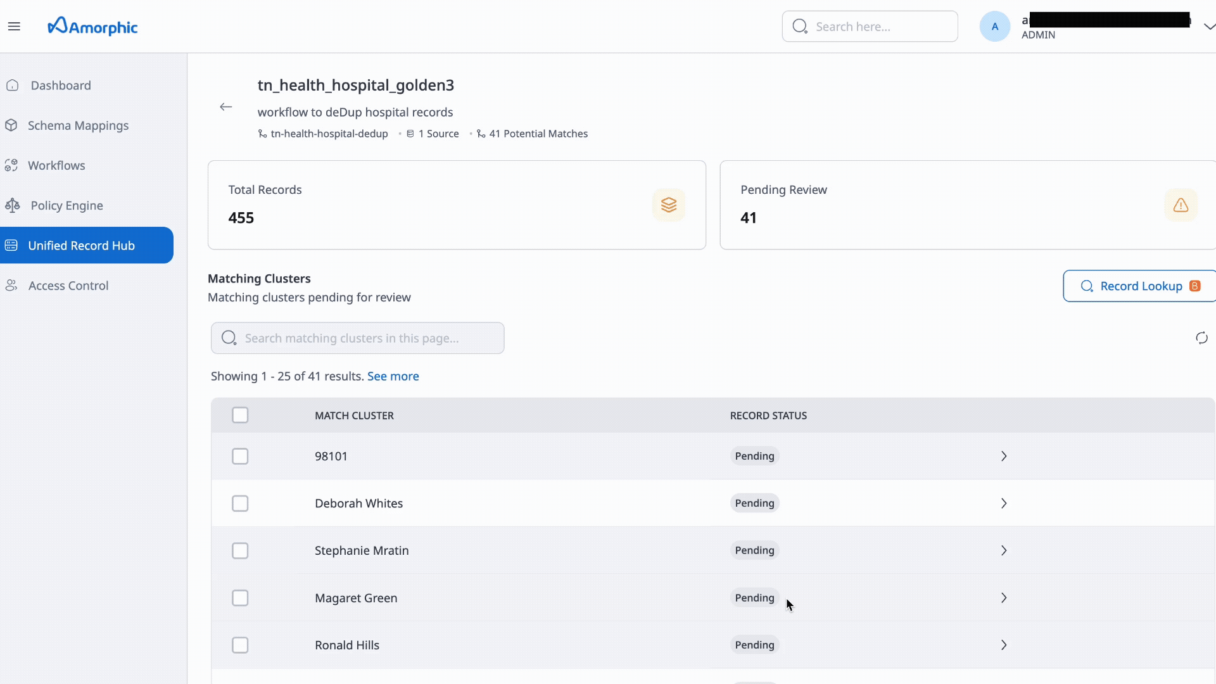Expand the Ronald Hills cluster row

[x=1003, y=645]
